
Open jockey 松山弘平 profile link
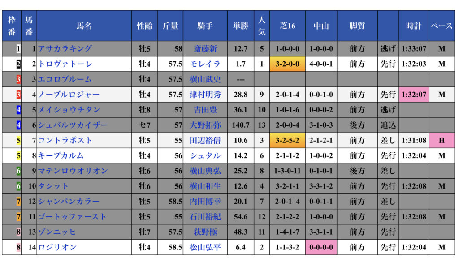point(205,247)
